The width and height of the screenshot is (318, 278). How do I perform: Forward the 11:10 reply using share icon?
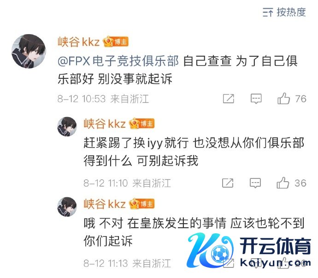[228, 183]
